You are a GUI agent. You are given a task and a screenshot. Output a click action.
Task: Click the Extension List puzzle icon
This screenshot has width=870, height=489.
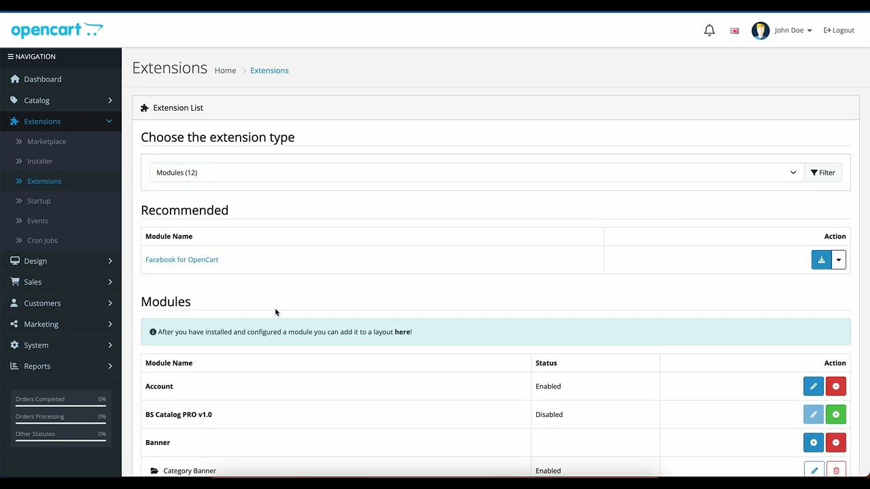coord(144,108)
